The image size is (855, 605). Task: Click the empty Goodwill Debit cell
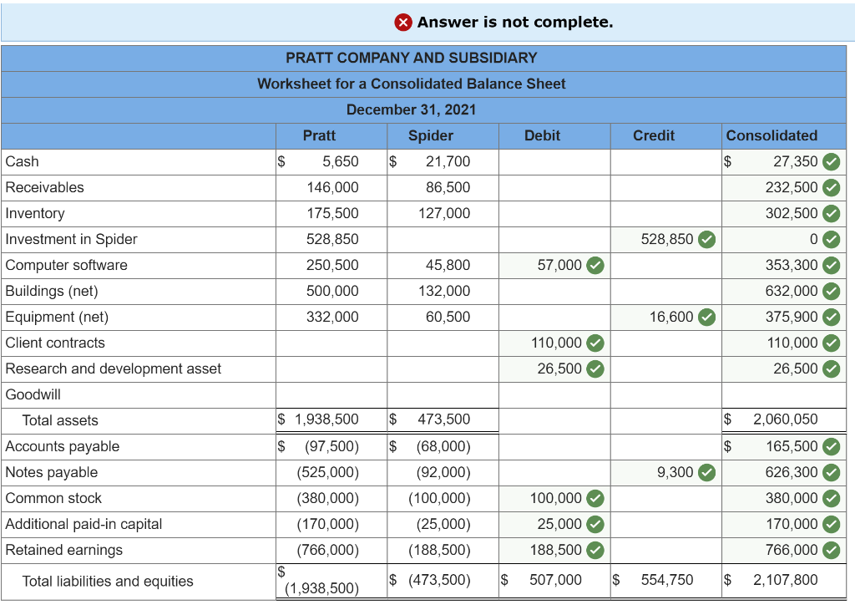554,394
